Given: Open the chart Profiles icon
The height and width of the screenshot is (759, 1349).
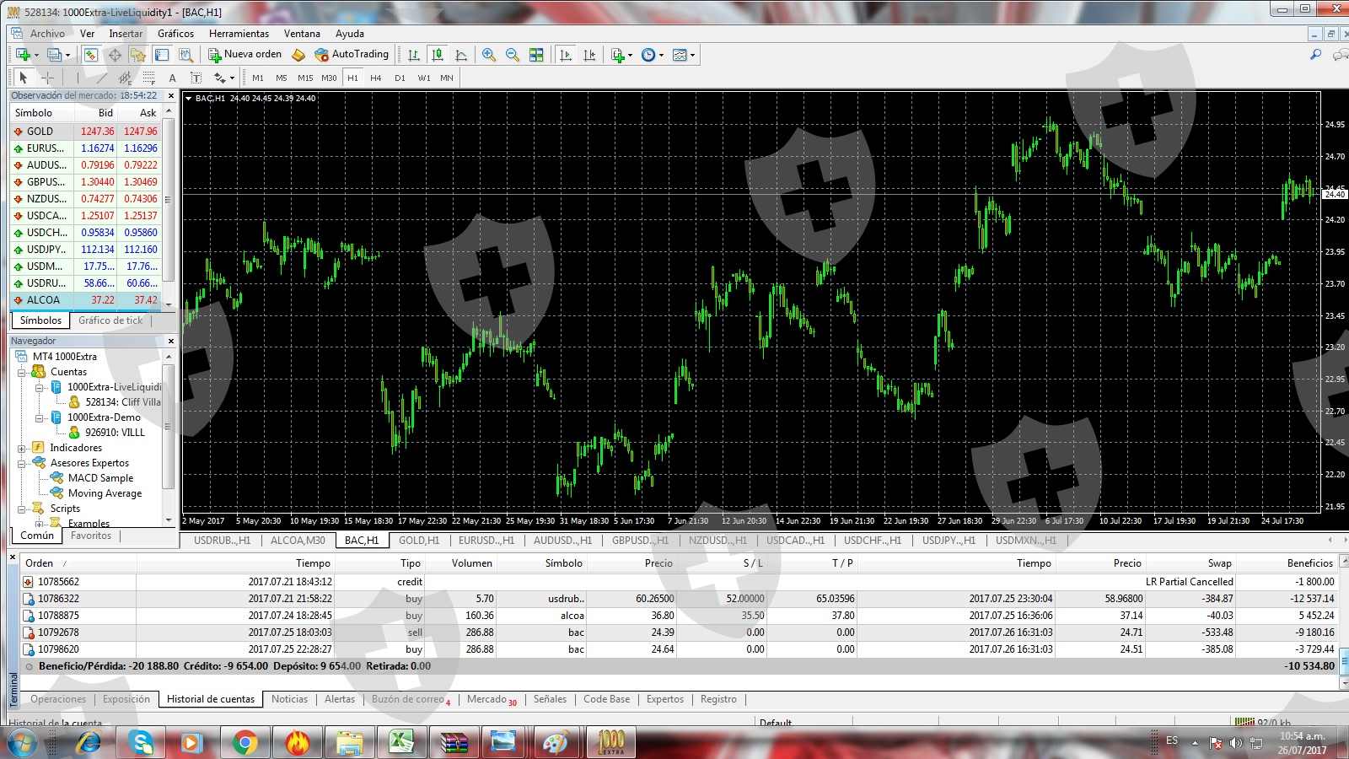Looking at the screenshot, I should pos(55,55).
